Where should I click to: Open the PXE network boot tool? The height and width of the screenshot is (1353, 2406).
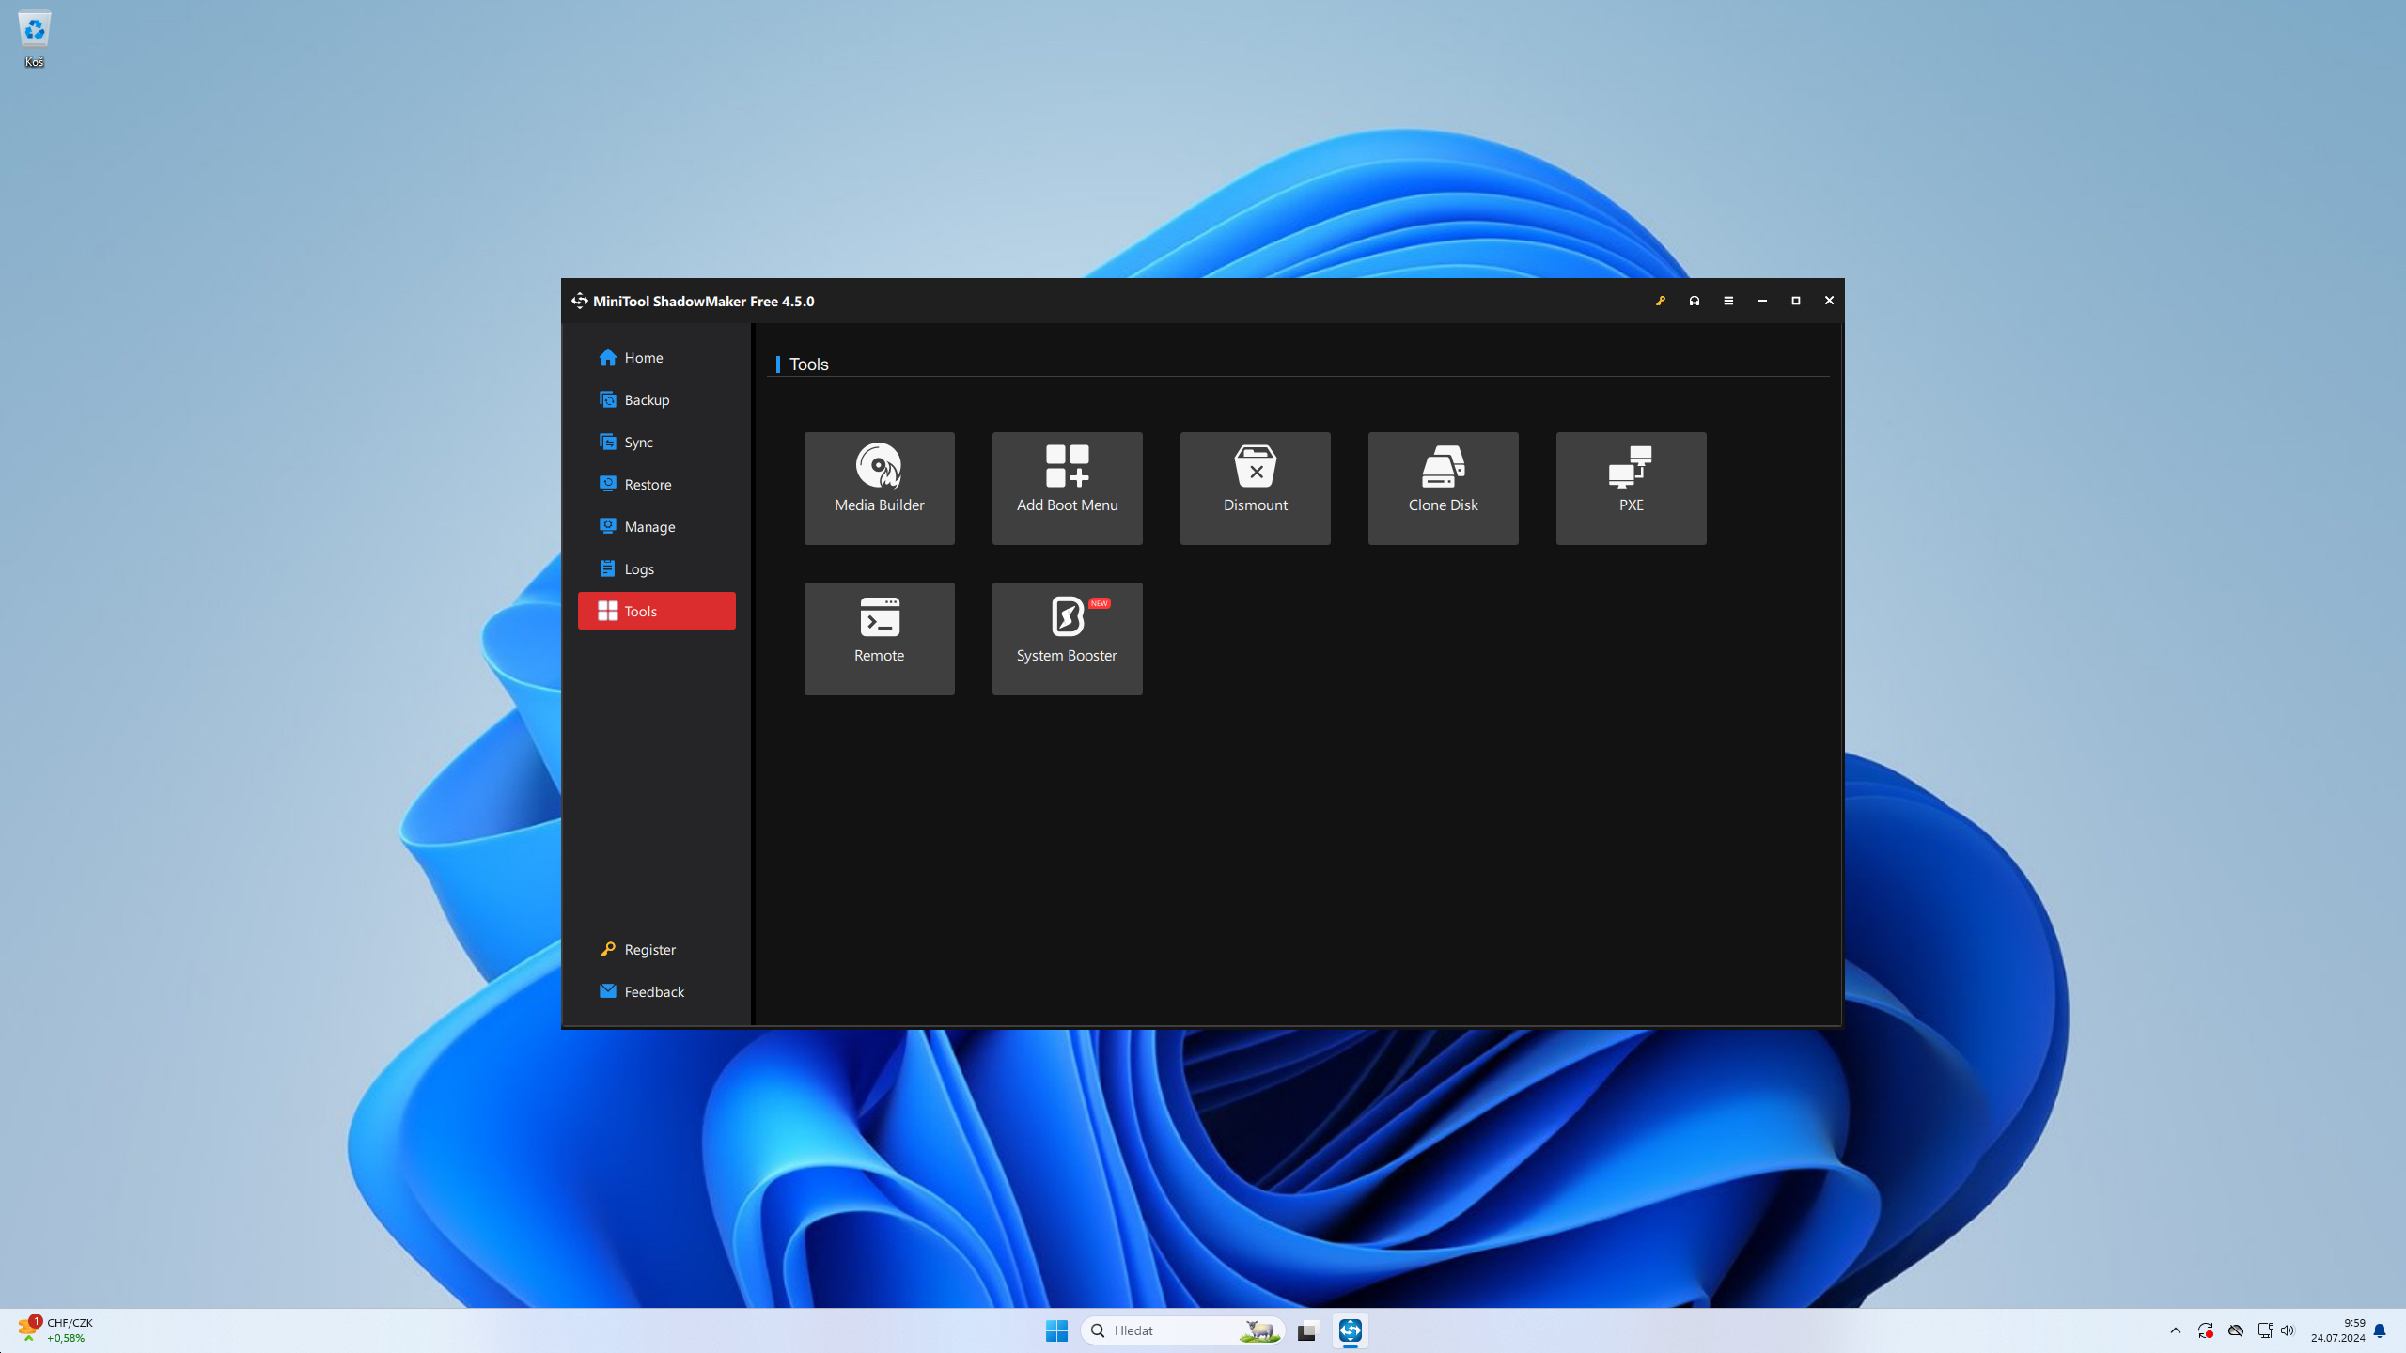click(x=1631, y=488)
